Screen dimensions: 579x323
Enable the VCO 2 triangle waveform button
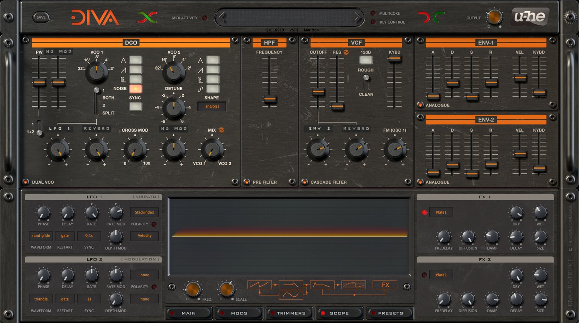pyautogui.click(x=213, y=60)
